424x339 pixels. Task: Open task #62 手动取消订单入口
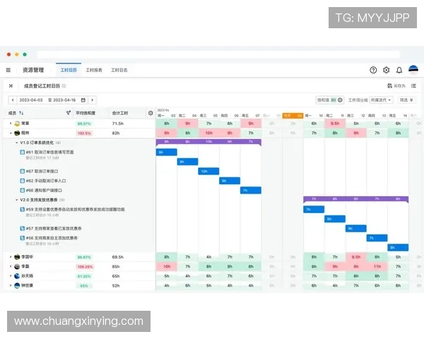[x=46, y=181]
